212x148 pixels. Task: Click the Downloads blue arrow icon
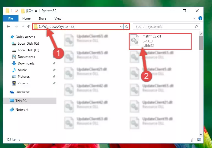[14, 63]
